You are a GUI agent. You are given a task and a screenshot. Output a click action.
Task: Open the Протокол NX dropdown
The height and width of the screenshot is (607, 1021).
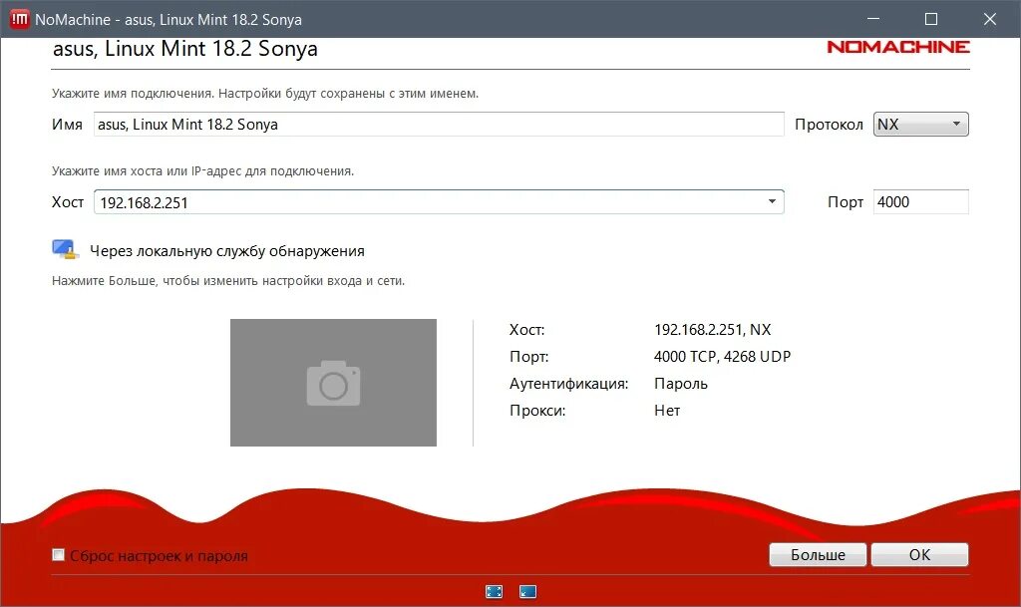pyautogui.click(x=920, y=125)
